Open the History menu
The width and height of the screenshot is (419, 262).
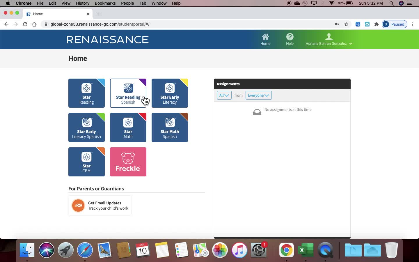(83, 3)
